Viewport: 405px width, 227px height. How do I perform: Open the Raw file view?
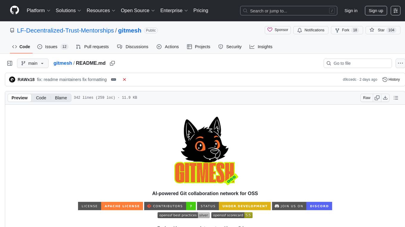(367, 98)
